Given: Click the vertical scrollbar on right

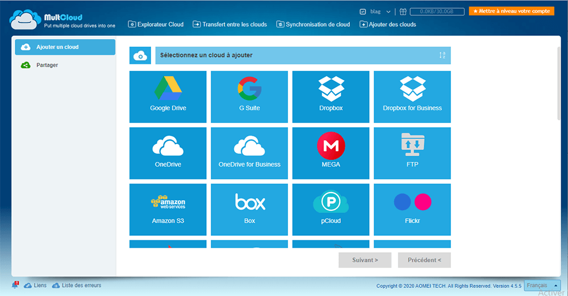Looking at the screenshot, I should pyautogui.click(x=558, y=84).
